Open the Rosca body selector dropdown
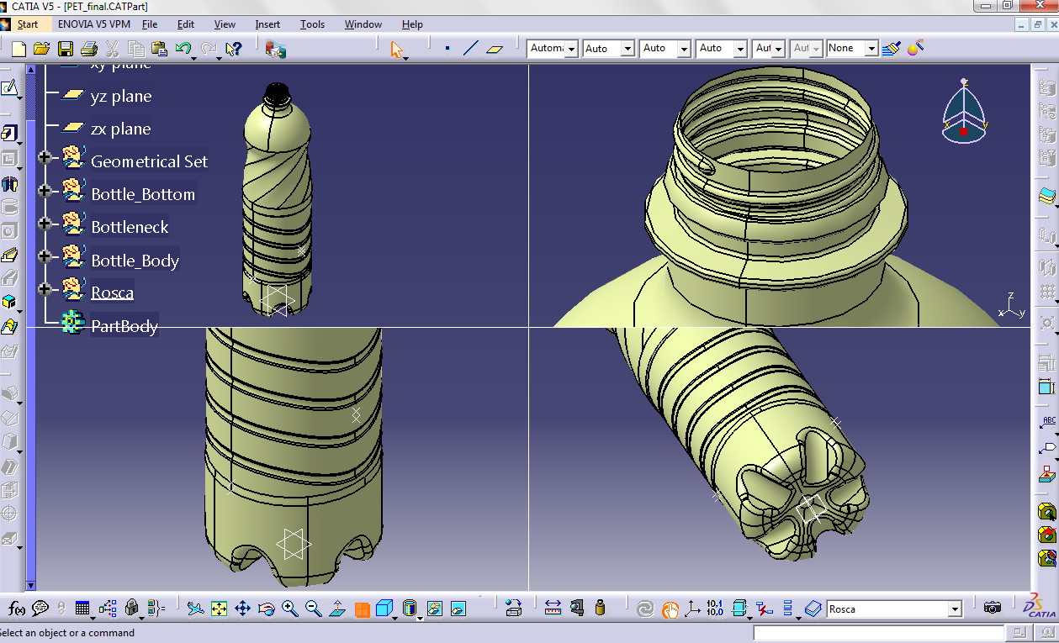This screenshot has width=1059, height=643. (955, 609)
